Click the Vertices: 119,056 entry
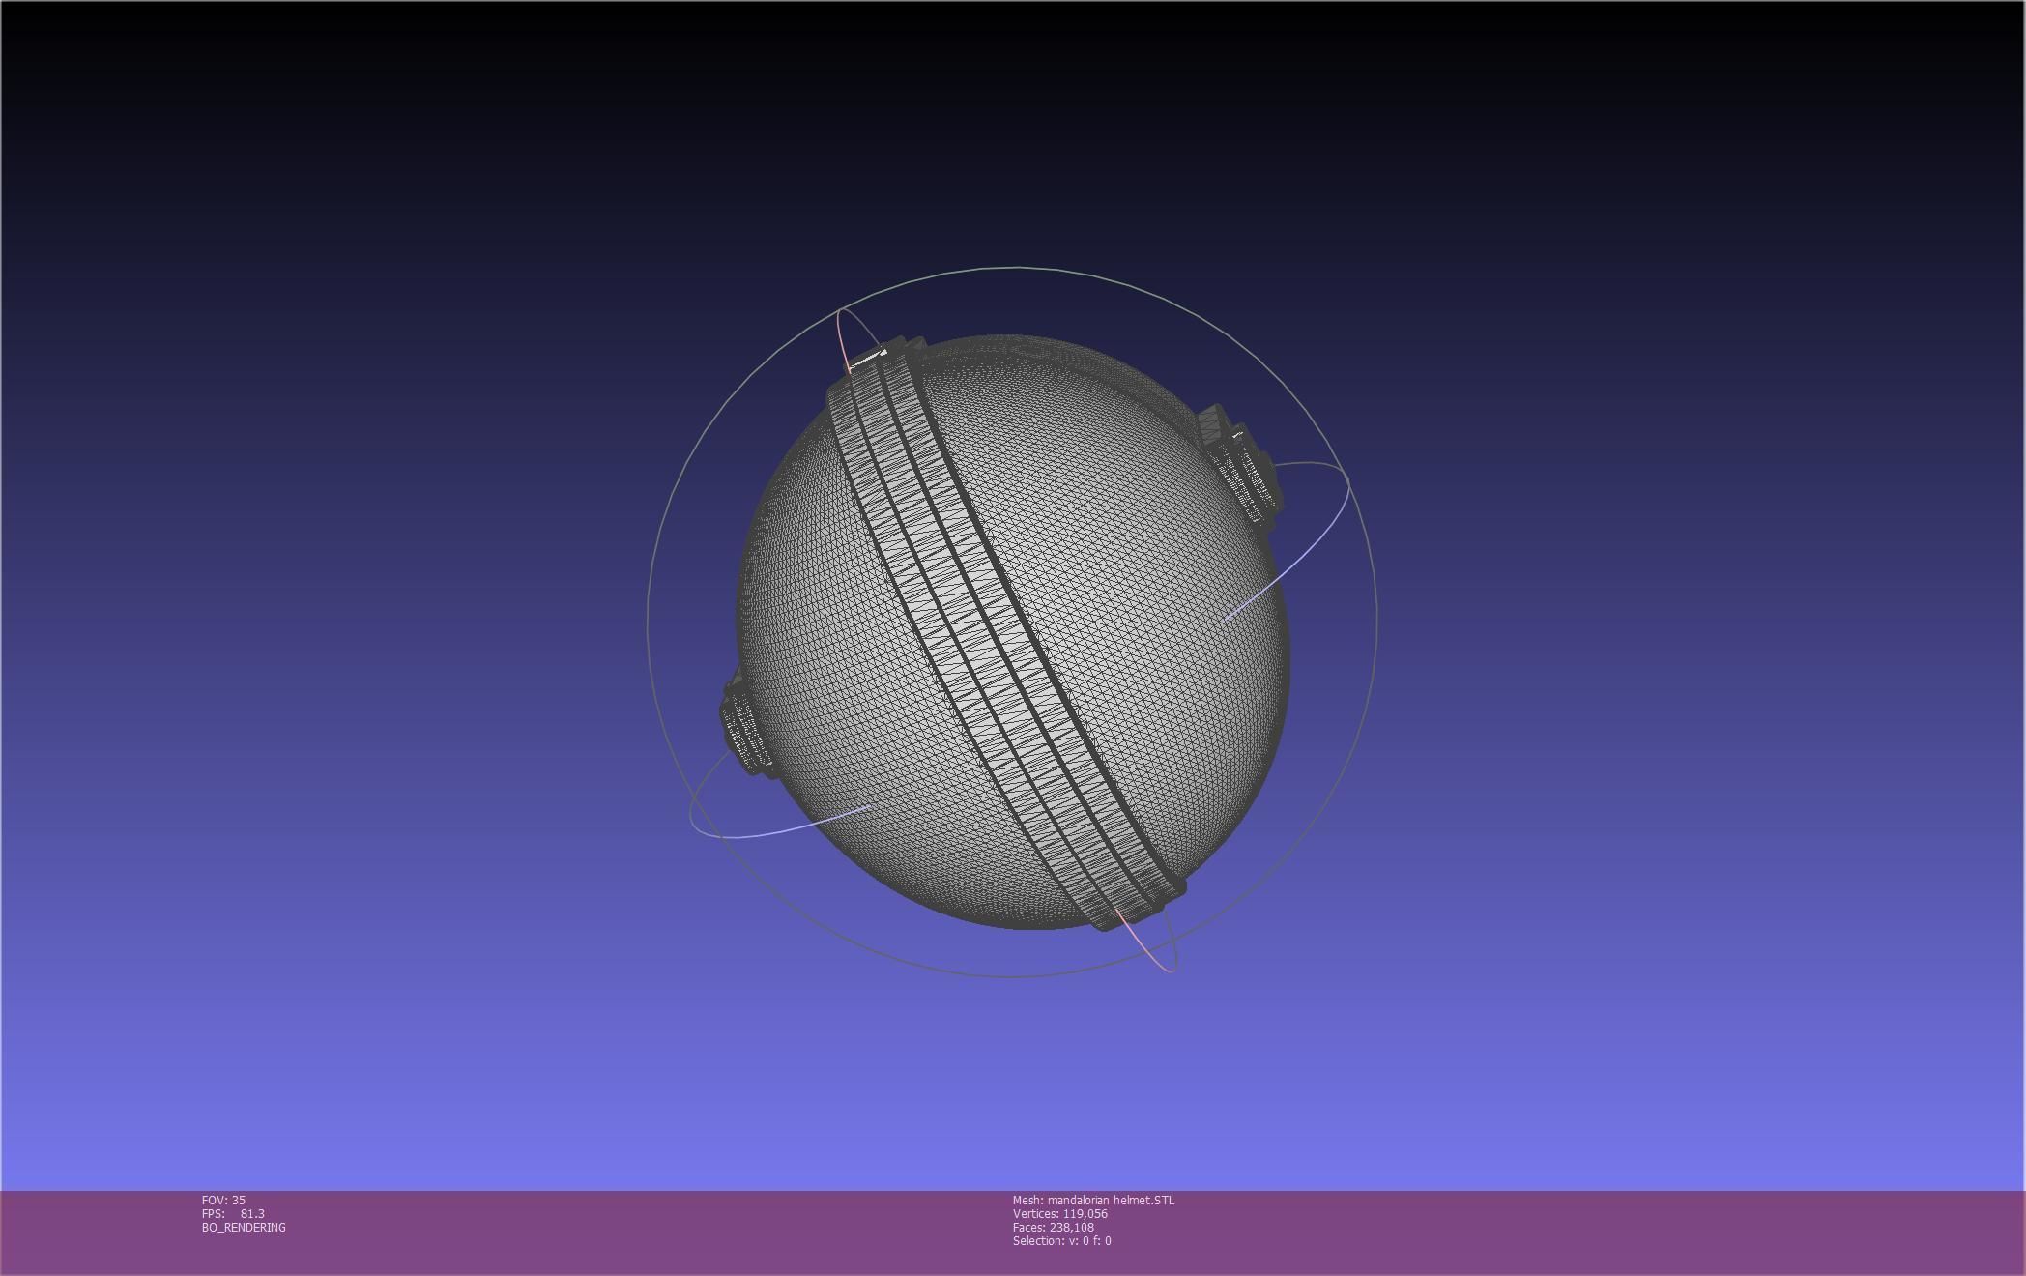 [1060, 1213]
